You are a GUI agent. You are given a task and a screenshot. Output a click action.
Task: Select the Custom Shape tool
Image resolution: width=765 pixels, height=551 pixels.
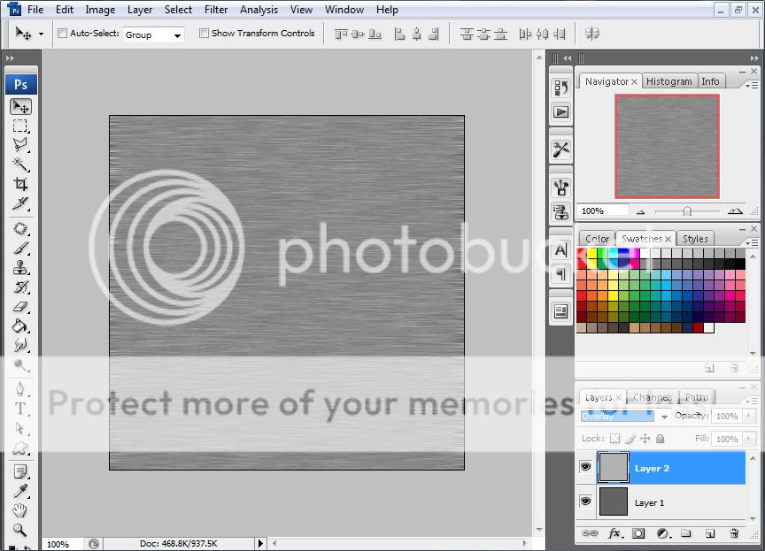click(20, 448)
